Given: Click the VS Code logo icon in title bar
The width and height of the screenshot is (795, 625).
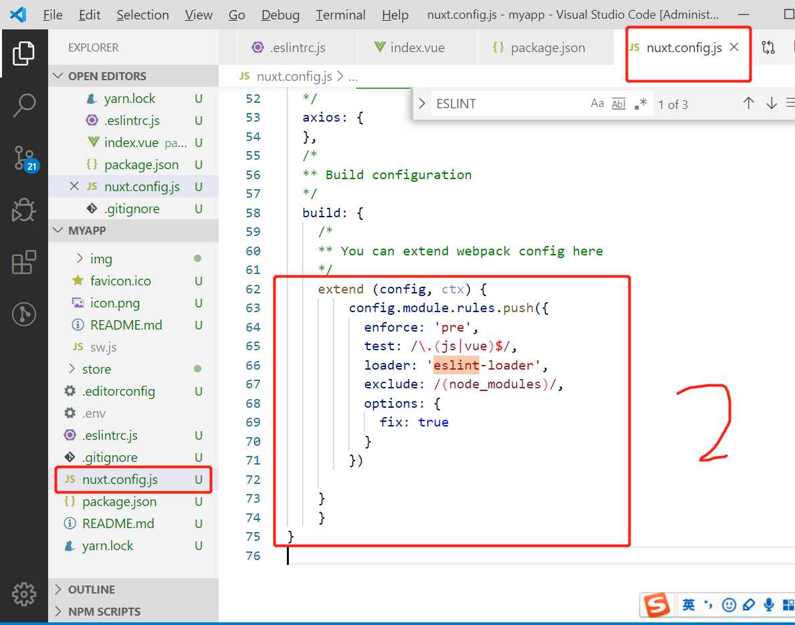Looking at the screenshot, I should point(18,14).
